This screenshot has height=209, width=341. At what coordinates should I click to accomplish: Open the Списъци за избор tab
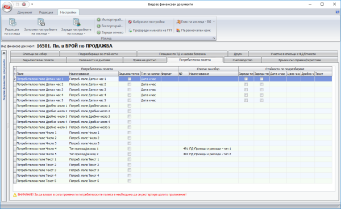35,54
